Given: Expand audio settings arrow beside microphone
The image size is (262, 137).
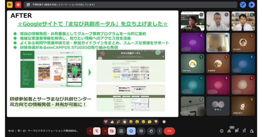Looking at the screenshot, I should (90, 131).
